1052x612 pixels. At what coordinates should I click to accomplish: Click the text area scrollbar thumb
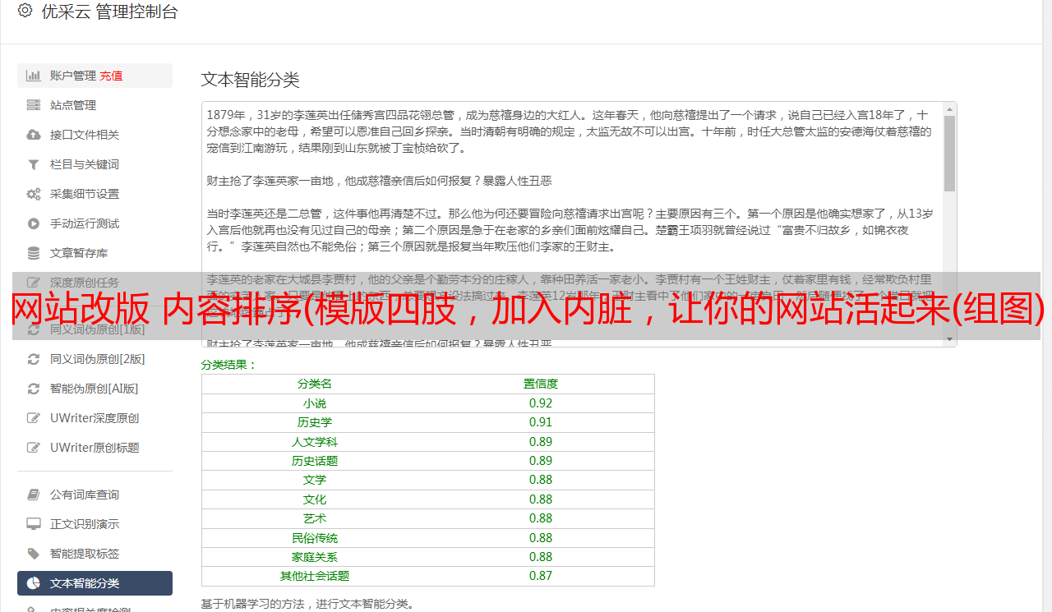point(950,153)
